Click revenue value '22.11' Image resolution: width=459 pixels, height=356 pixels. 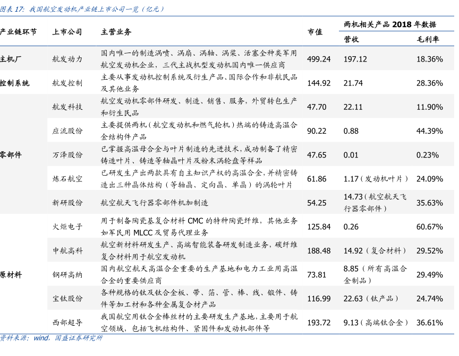pos(353,107)
